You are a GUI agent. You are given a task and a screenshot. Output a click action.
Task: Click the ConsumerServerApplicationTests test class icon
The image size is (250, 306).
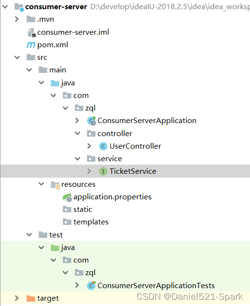pyautogui.click(x=91, y=286)
